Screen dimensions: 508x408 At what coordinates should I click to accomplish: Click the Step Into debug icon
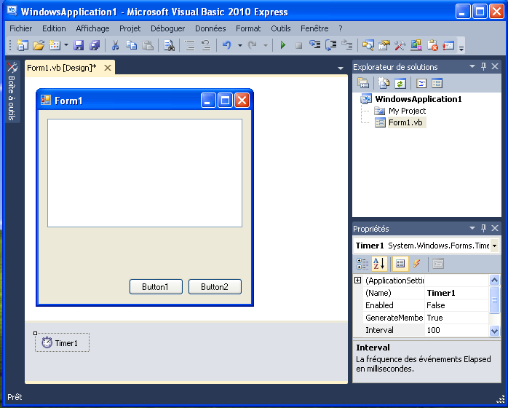(x=314, y=45)
